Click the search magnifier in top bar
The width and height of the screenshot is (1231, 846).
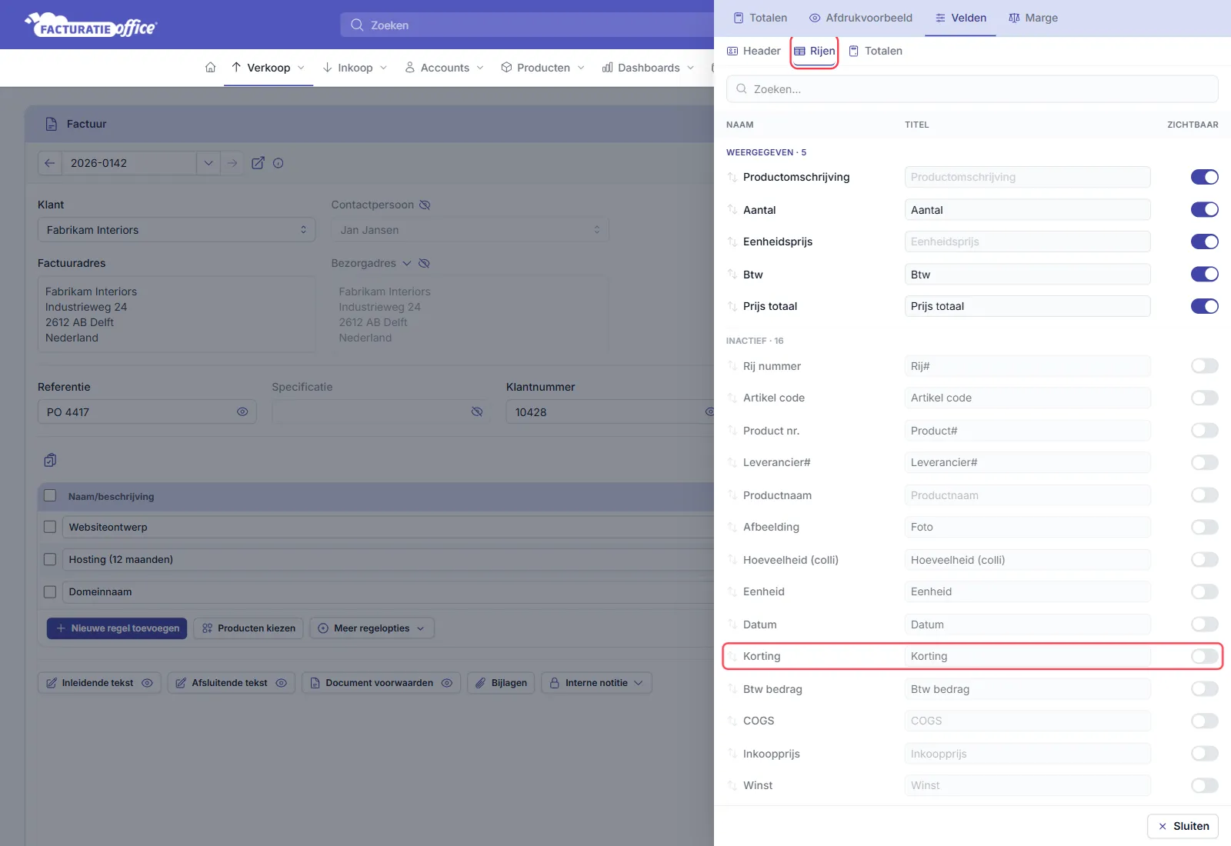(357, 25)
